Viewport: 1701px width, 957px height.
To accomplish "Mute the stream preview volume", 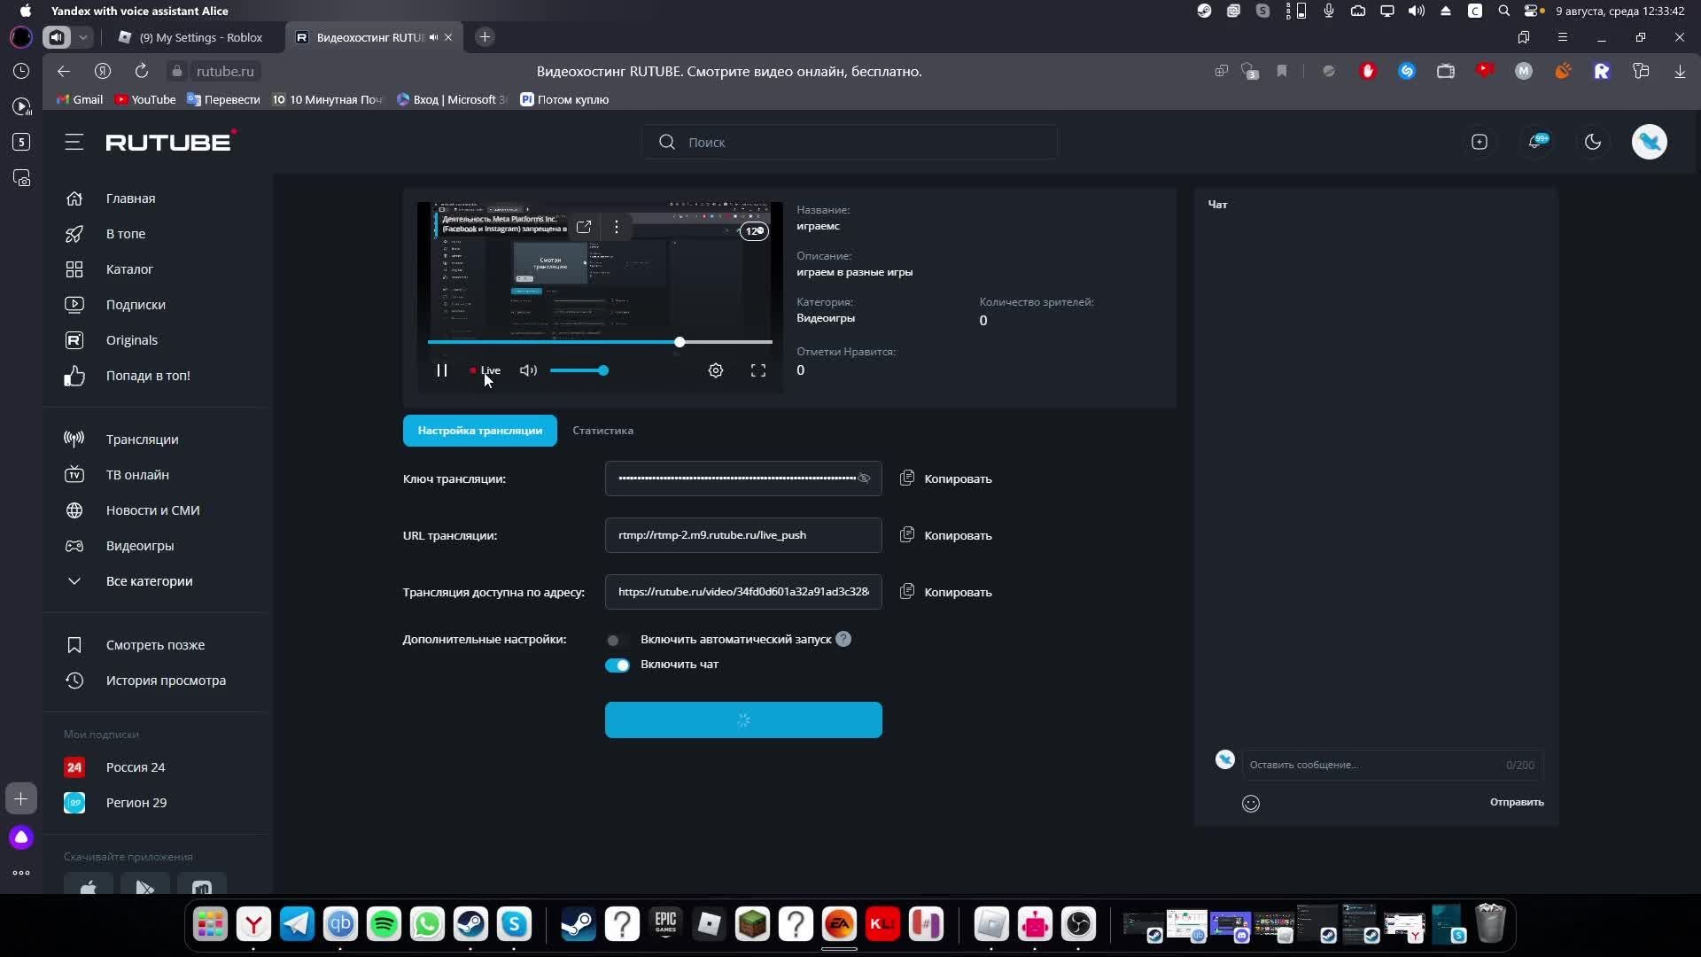I will [x=528, y=370].
